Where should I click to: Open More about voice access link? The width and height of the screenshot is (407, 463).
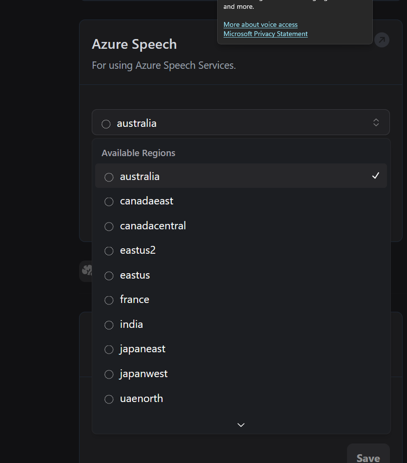pyautogui.click(x=260, y=24)
